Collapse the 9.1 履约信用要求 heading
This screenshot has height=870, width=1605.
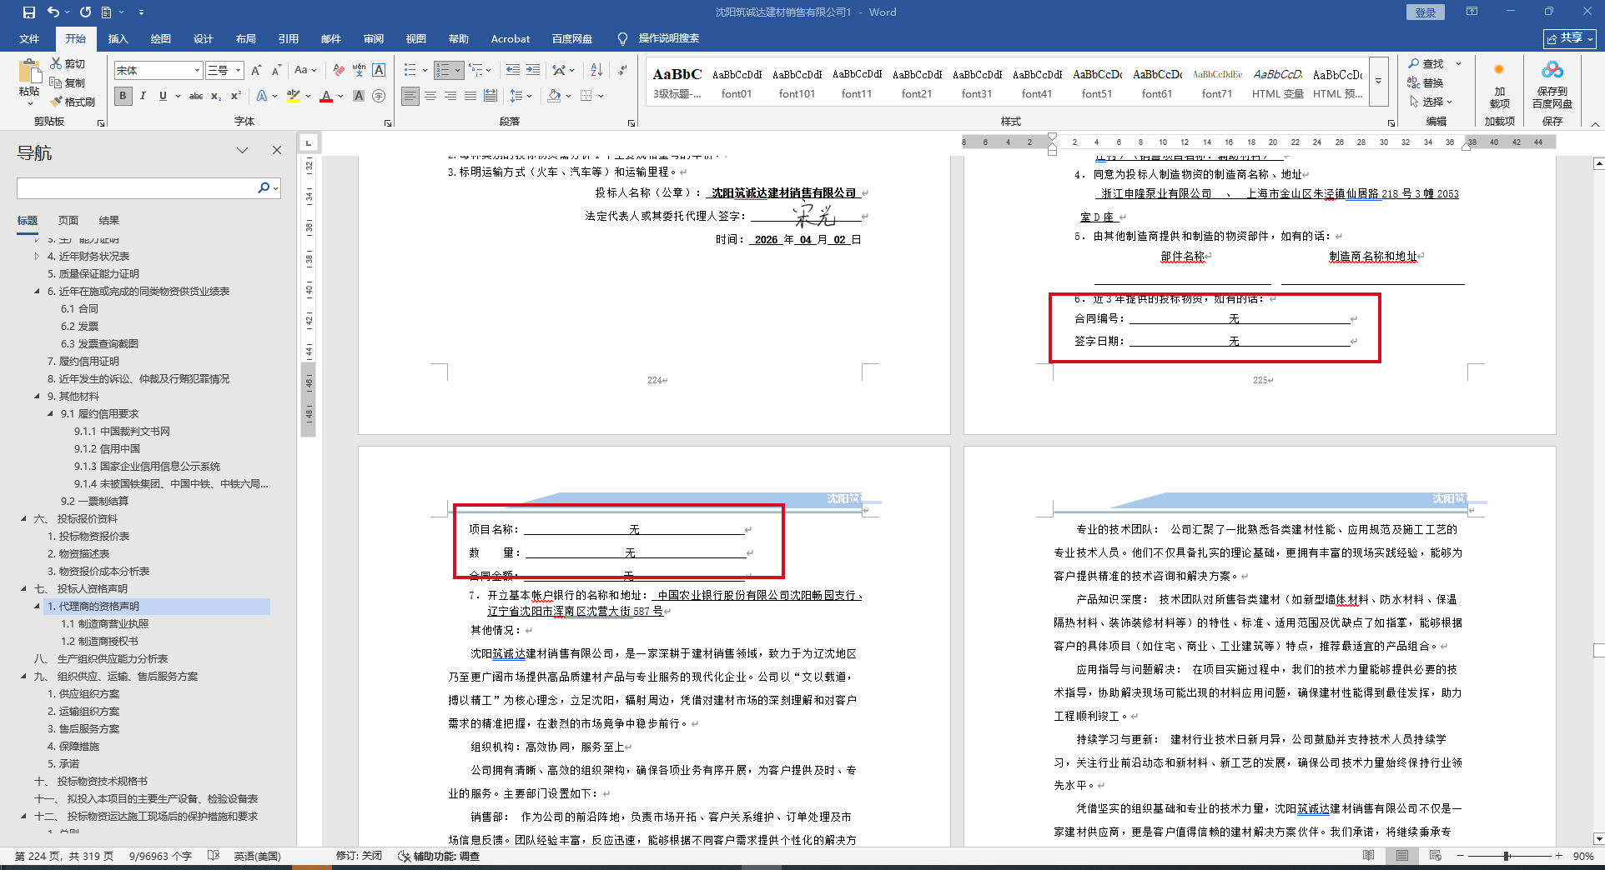51,414
